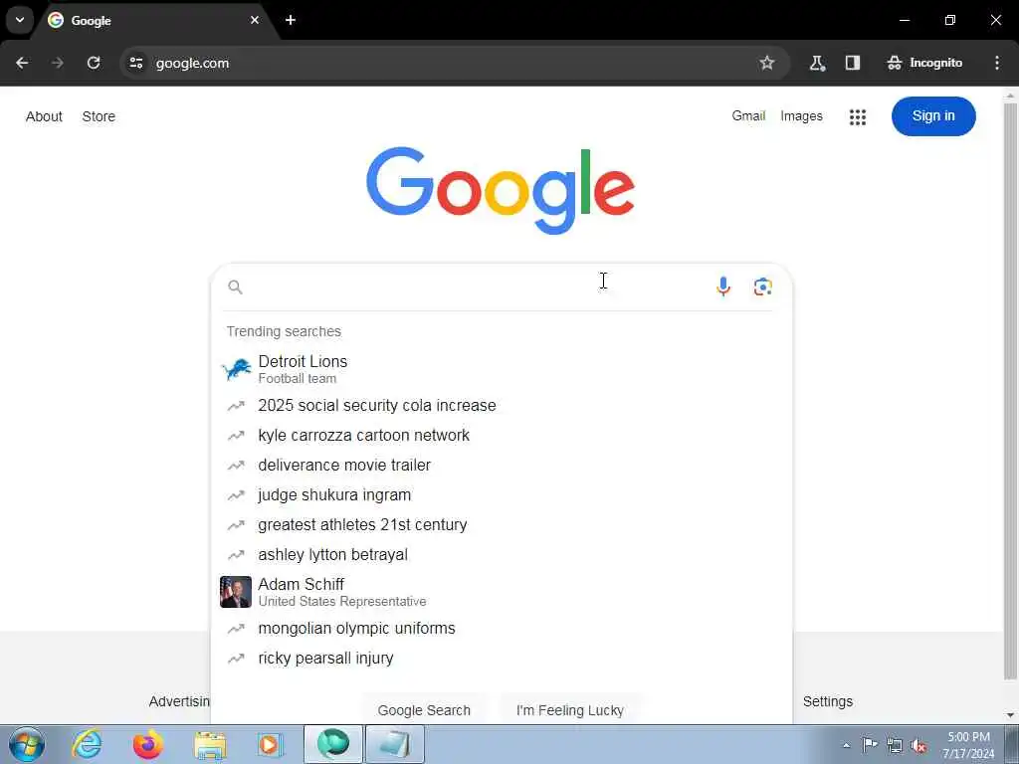Viewport: 1019px width, 764px height.
Task: Select mongolian olympic uniforms suggestion
Action: [502, 629]
